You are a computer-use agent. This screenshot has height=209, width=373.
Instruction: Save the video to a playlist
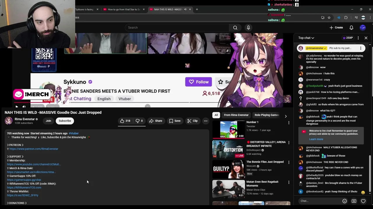[175, 121]
